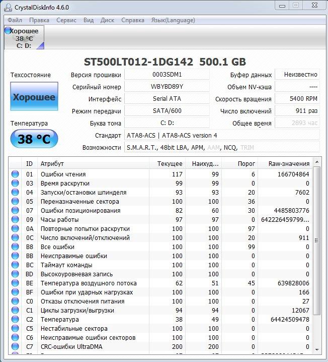Click the status orb beside Переназначенные сектора

click(15, 202)
